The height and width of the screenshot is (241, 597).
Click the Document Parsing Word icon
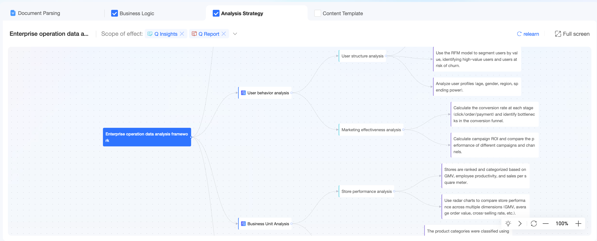(13, 13)
